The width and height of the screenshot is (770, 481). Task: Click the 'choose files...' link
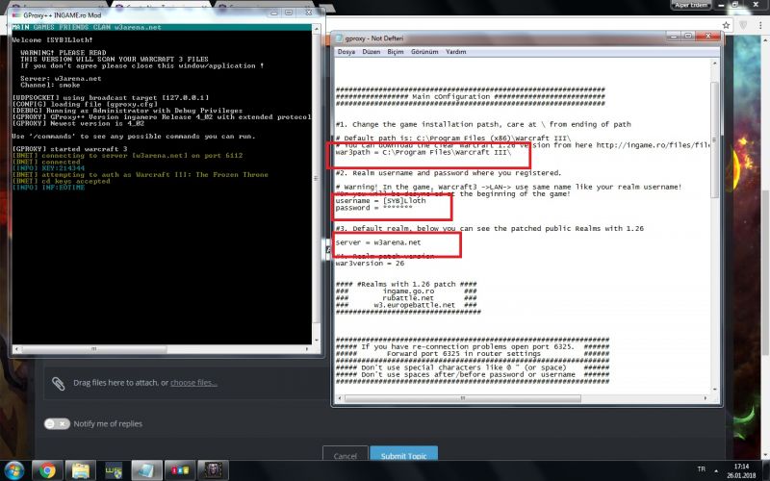pyautogui.click(x=193, y=383)
